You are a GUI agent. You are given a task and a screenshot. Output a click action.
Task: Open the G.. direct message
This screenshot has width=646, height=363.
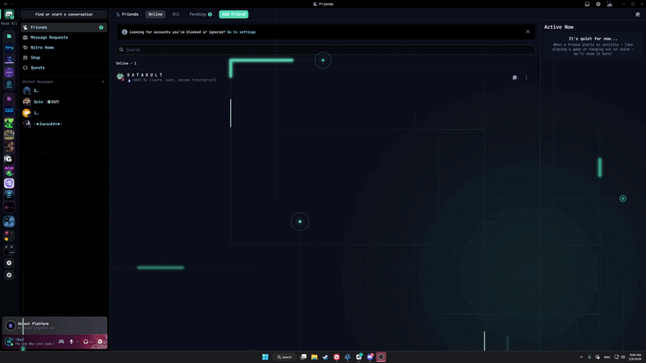(64, 90)
